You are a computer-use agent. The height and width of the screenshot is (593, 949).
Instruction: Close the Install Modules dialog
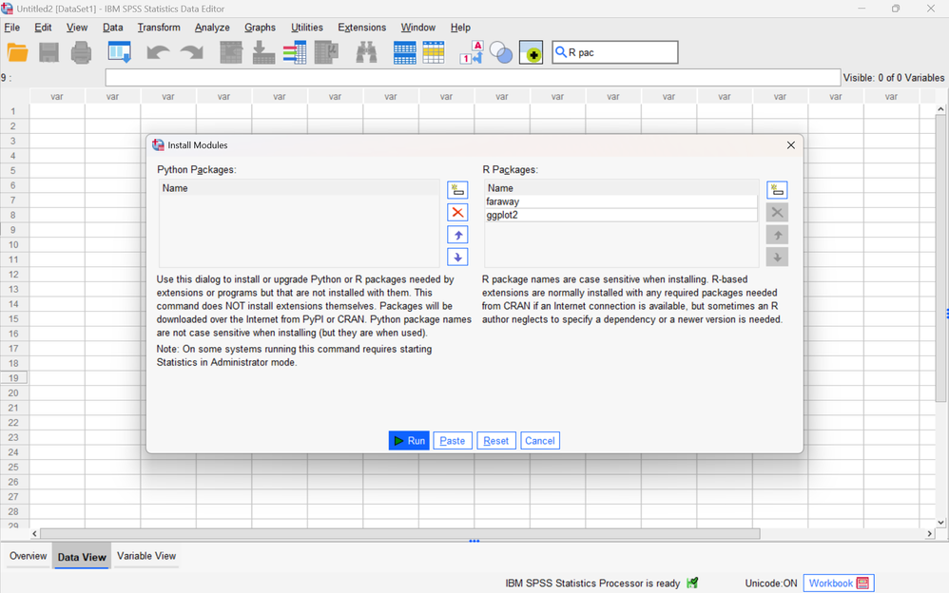pos(790,145)
